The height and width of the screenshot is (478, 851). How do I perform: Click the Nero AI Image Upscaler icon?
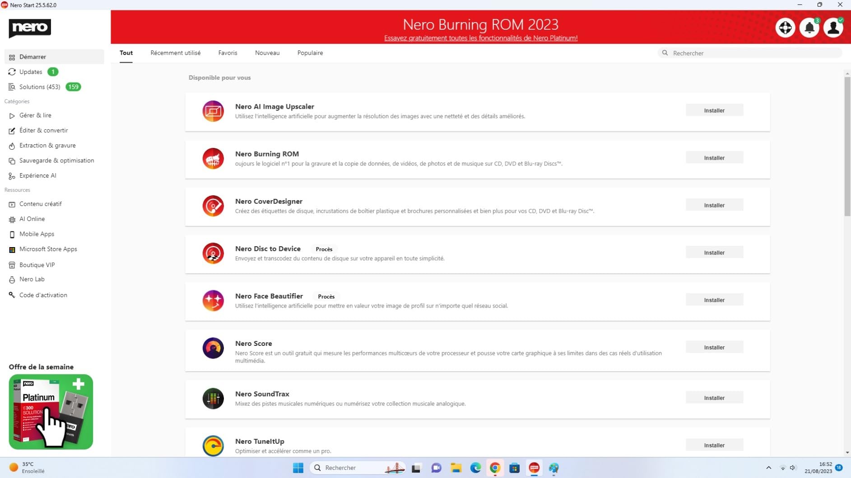213,111
